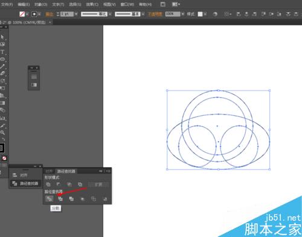Select the Gradient tool
Viewport: 302px width, 237px height.
tap(2, 103)
